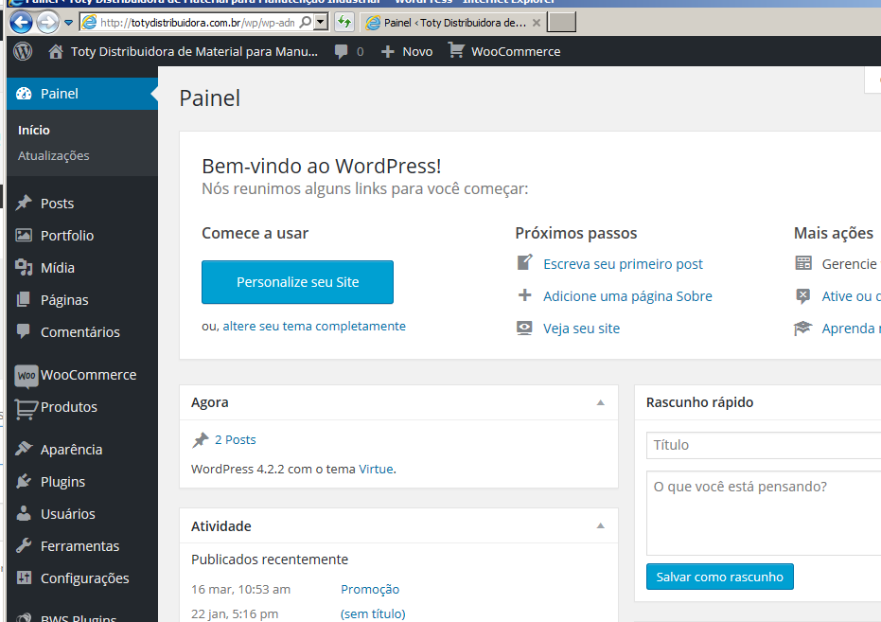Open the Escreva seu primeiro post link

(623, 264)
